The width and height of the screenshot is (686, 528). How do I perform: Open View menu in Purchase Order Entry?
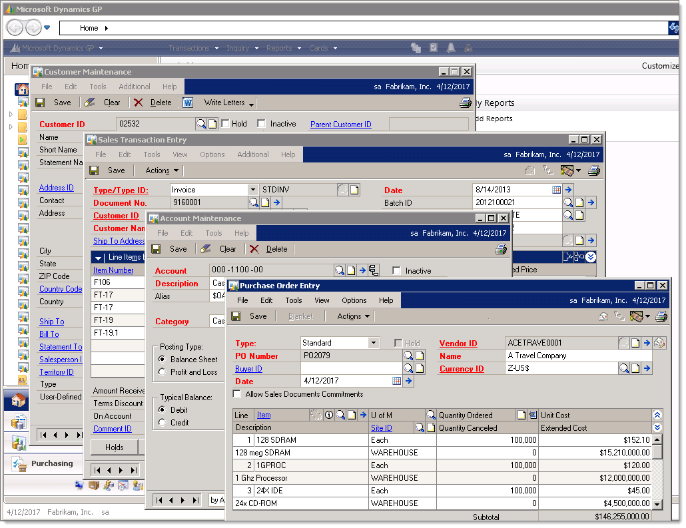322,300
